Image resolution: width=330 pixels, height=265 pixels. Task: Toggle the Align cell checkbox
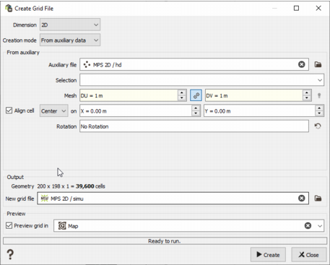pos(9,110)
